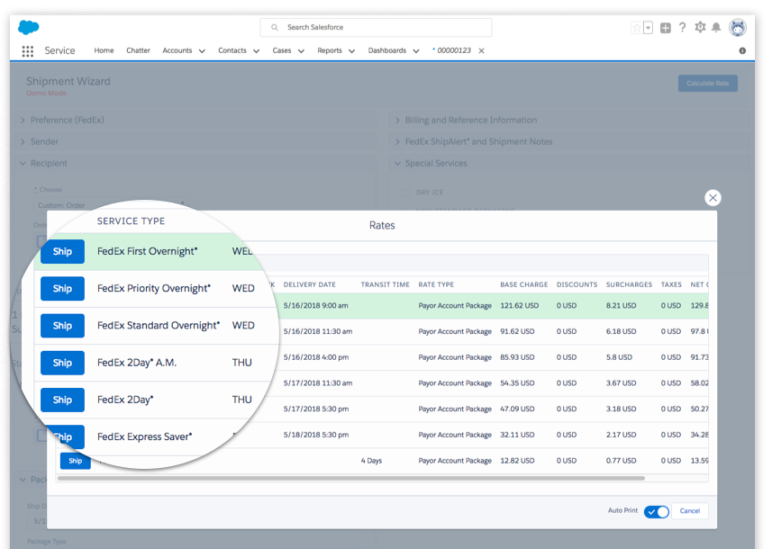Screen dimensions: 772x549
Task: Open Reports tab
Action: tap(330, 50)
